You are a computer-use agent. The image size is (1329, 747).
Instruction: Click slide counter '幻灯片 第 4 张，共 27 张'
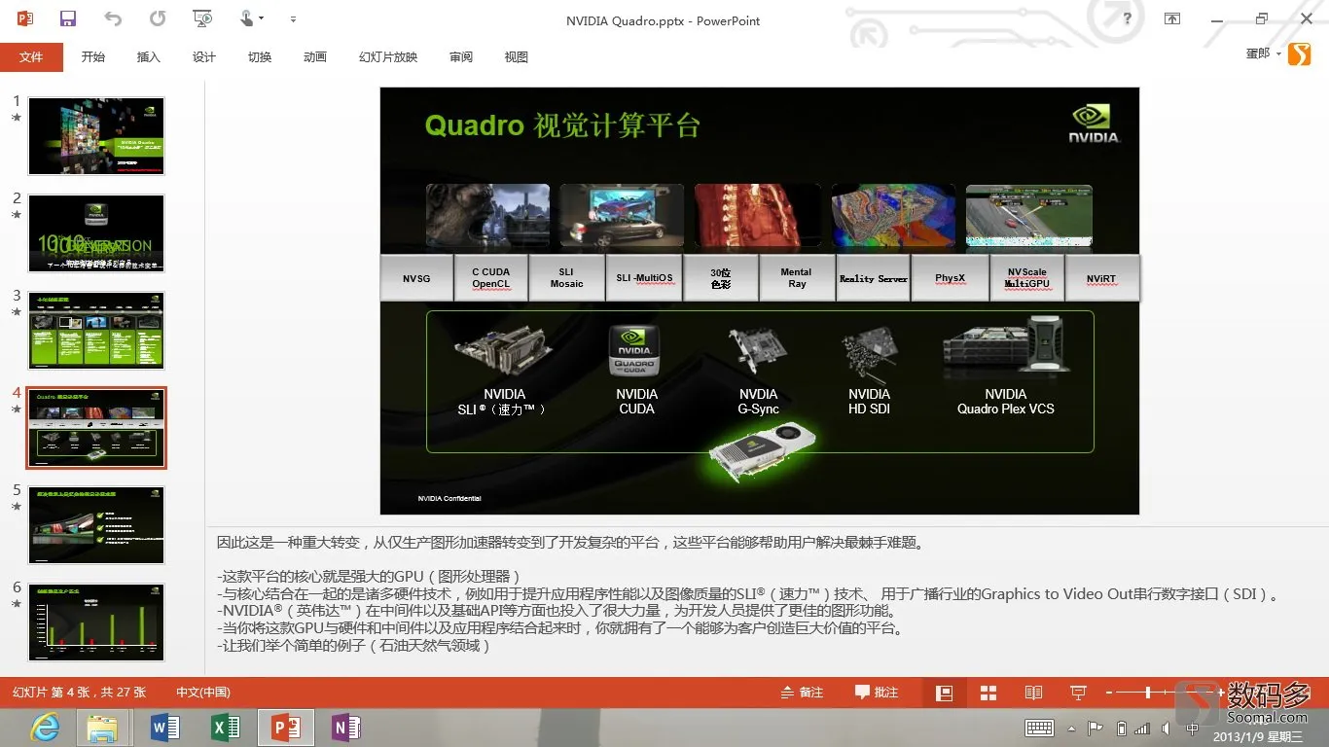coord(80,693)
